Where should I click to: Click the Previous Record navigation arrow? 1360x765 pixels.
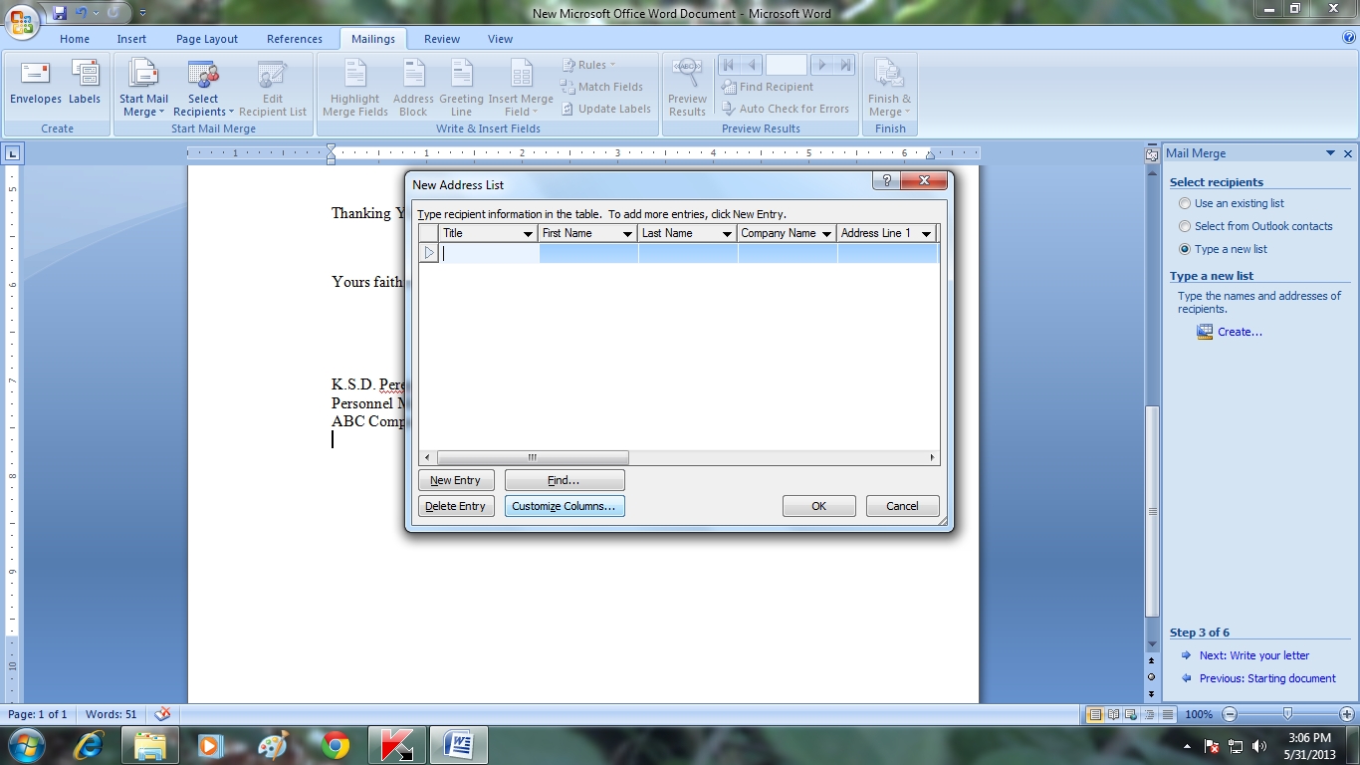tap(752, 65)
